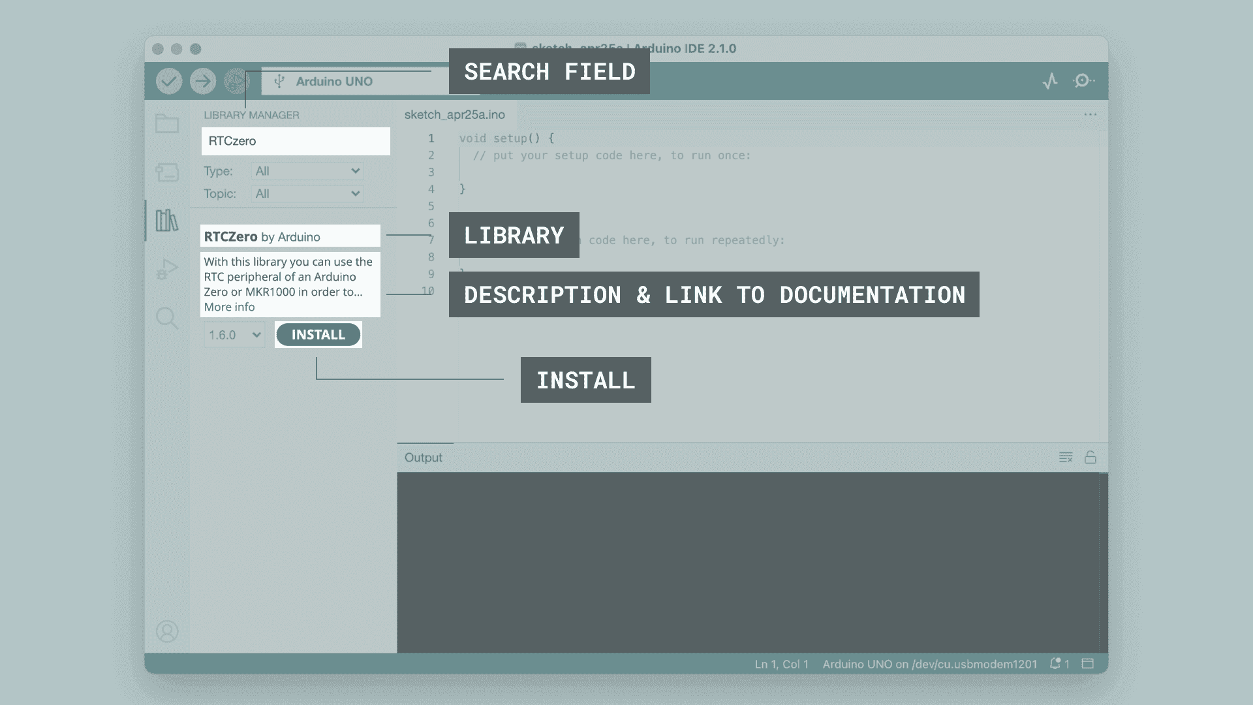Screen dimensions: 1253x705
Task: Open the Serial Monitor icon
Action: point(1083,81)
